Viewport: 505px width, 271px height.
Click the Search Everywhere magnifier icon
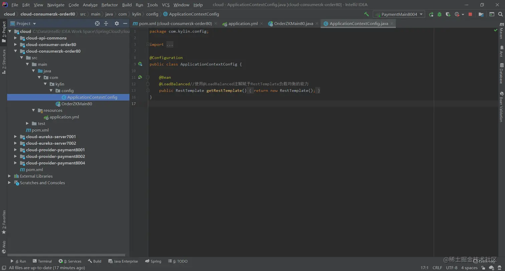click(x=500, y=14)
